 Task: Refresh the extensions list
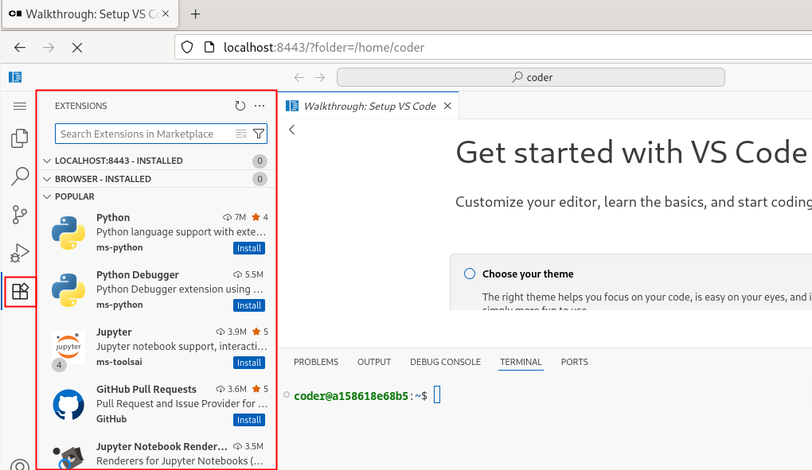pos(240,106)
